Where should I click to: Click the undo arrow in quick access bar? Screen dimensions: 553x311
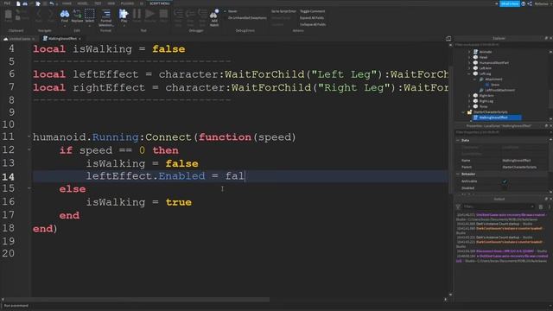(x=52, y=3)
